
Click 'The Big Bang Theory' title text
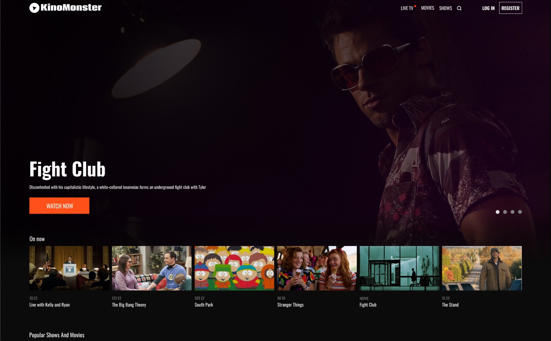129,305
